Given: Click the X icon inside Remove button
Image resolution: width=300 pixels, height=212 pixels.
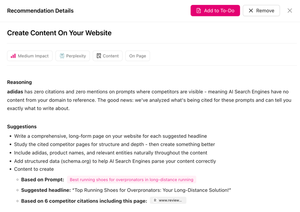Looking at the screenshot, I should click(251, 11).
